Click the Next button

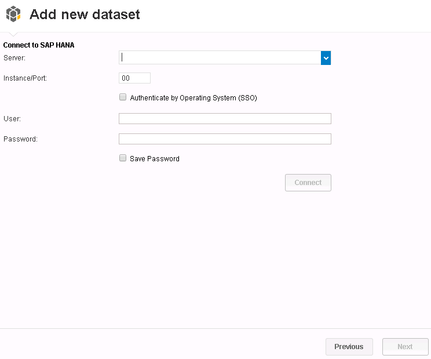tap(405, 347)
